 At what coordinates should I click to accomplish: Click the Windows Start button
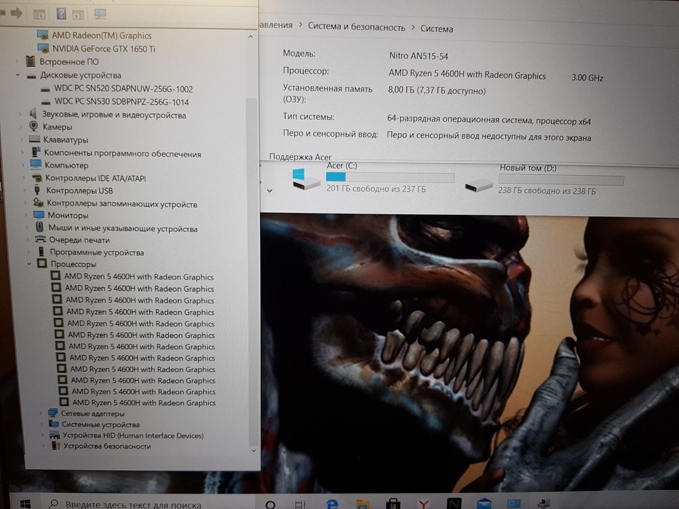click(x=25, y=504)
